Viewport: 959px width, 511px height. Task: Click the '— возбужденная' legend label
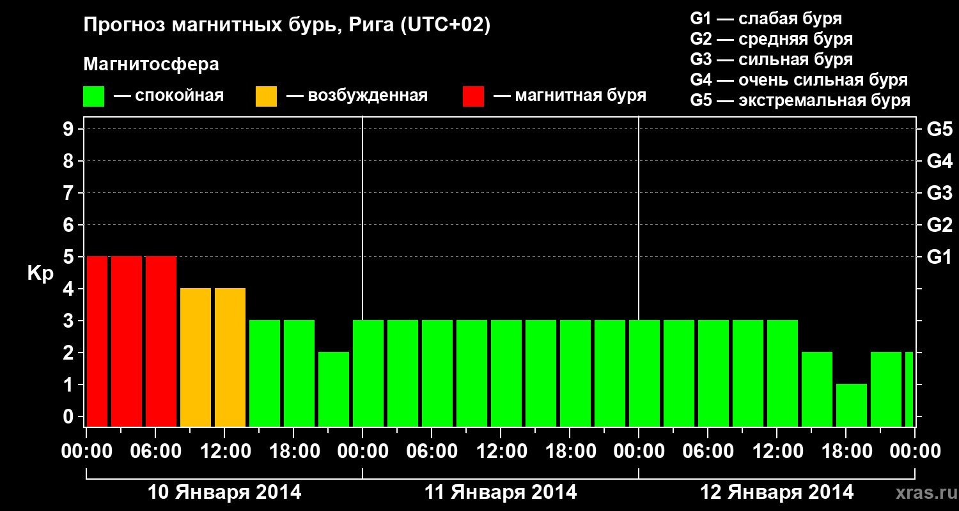pyautogui.click(x=357, y=96)
